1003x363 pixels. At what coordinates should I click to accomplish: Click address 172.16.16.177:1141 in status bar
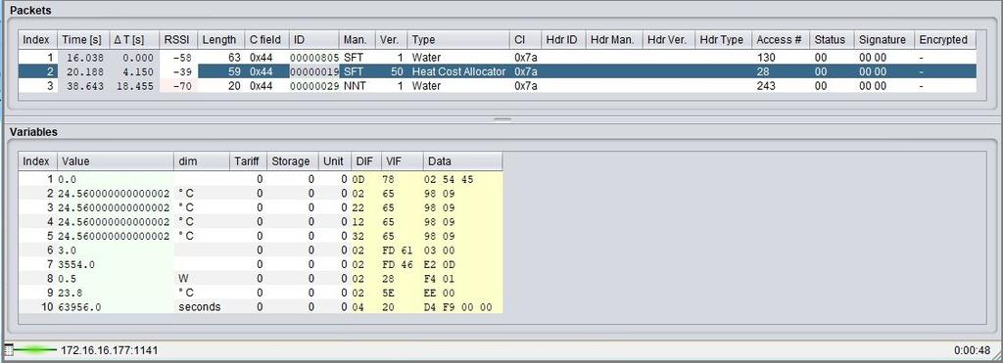[110, 350]
